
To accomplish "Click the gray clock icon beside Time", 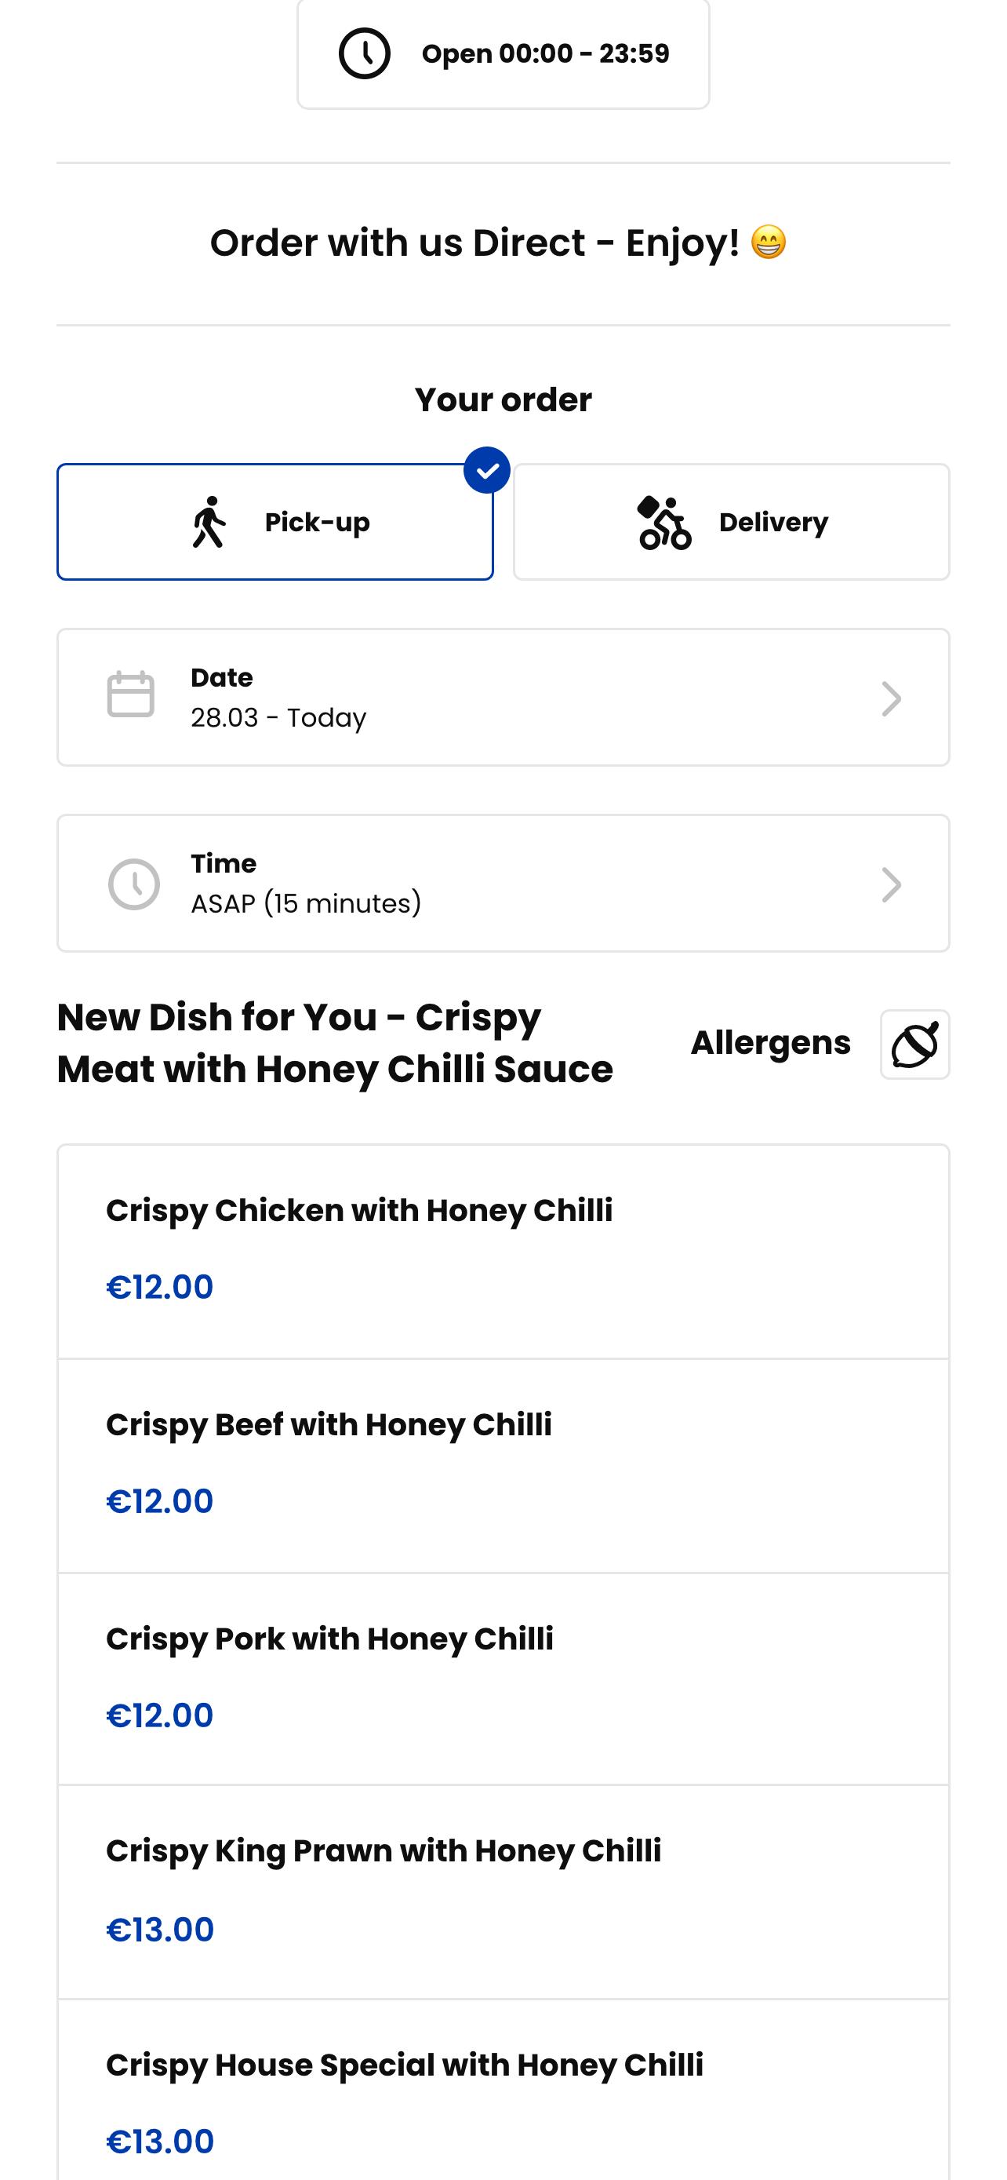I will (133, 884).
